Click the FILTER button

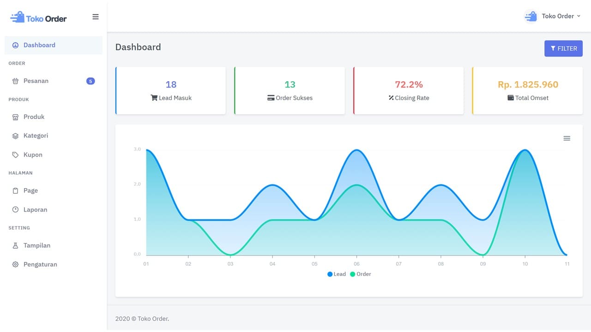point(563,48)
